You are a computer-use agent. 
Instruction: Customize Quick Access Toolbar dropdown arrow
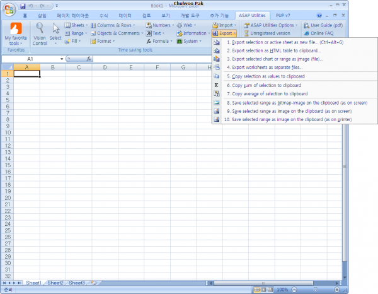[x=57, y=6]
